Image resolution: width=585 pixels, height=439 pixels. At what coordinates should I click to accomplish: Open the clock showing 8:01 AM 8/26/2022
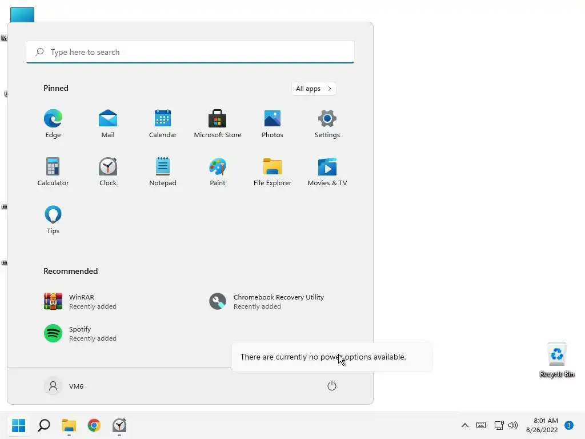click(x=542, y=425)
